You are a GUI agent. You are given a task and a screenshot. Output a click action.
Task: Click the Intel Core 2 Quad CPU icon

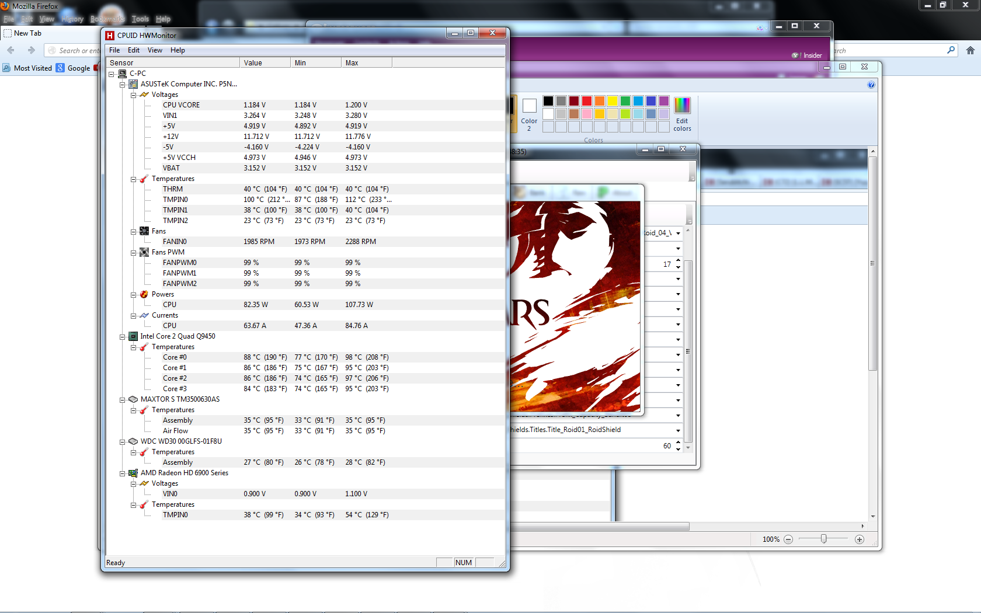133,336
